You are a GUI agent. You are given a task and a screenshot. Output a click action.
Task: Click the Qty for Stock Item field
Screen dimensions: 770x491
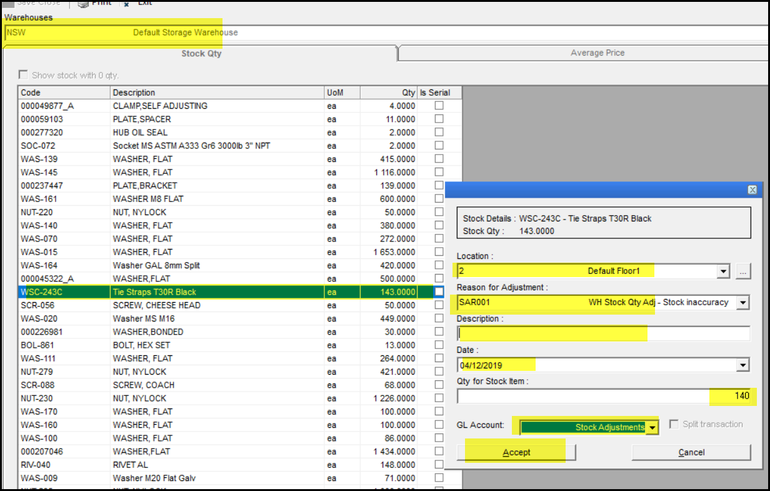pyautogui.click(x=603, y=396)
